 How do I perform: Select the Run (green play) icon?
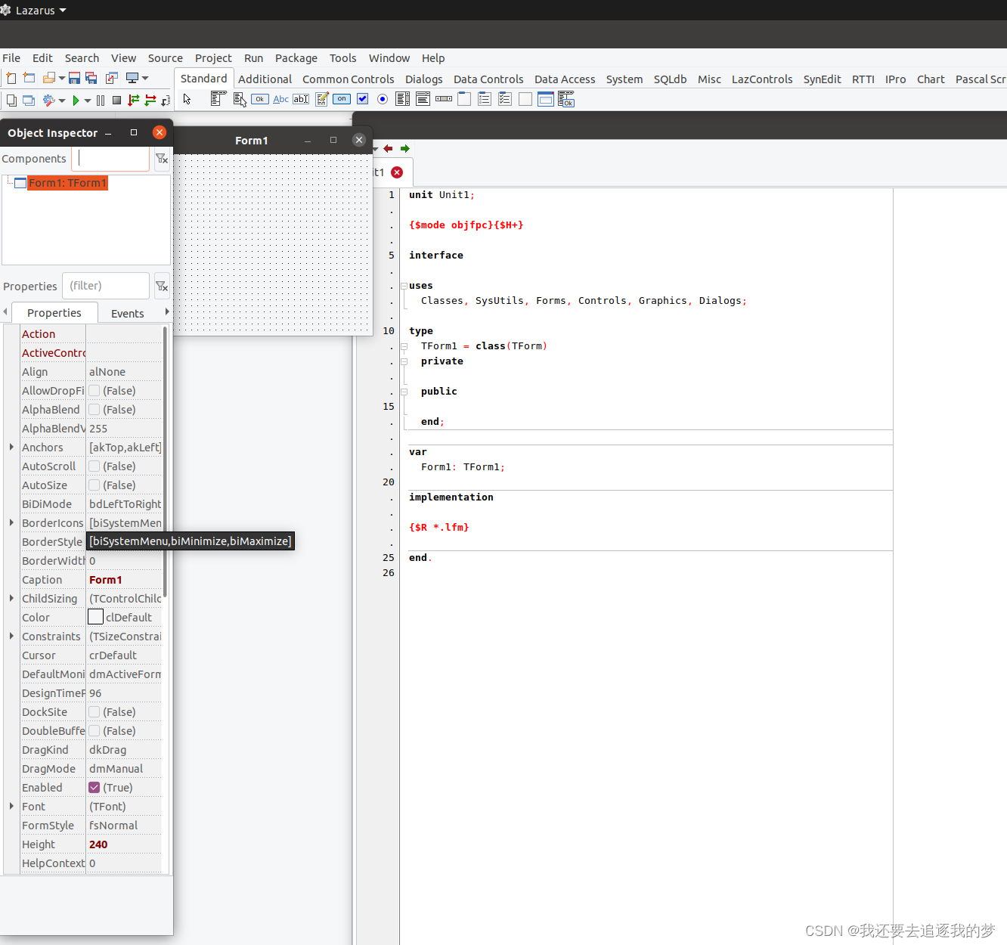coord(76,100)
